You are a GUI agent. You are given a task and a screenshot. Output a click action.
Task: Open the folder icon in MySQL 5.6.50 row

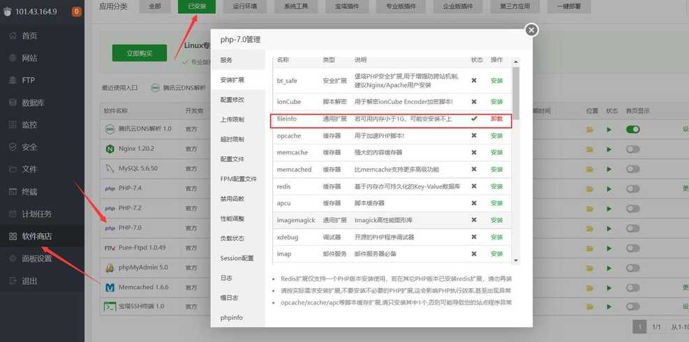590,169
